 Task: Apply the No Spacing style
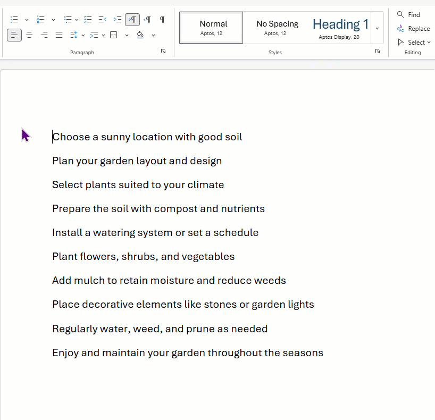pos(275,28)
